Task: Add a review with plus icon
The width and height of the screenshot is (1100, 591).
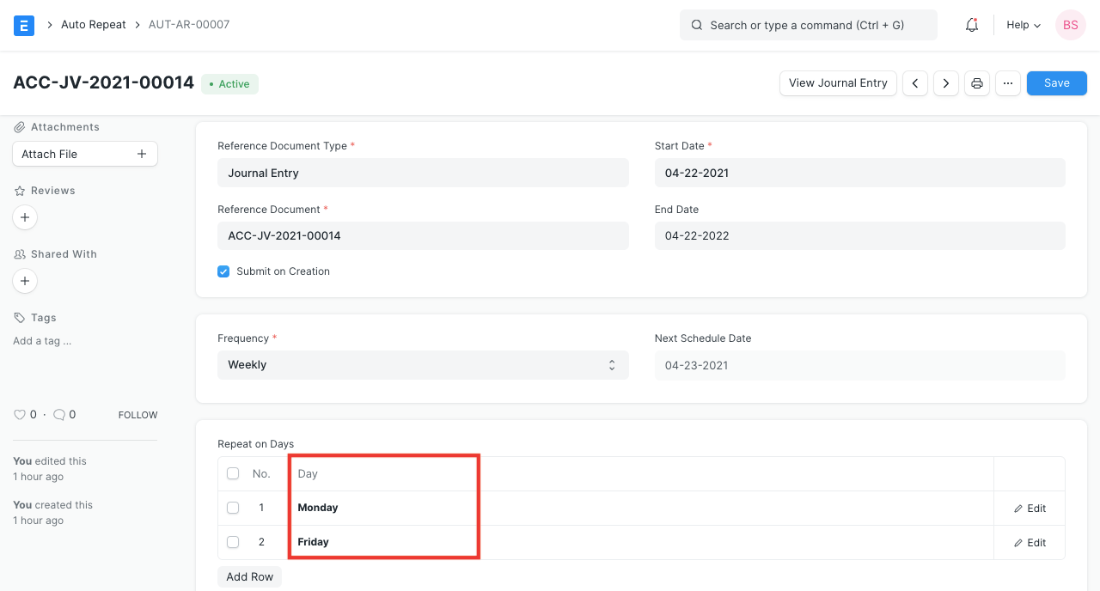Action: (25, 217)
